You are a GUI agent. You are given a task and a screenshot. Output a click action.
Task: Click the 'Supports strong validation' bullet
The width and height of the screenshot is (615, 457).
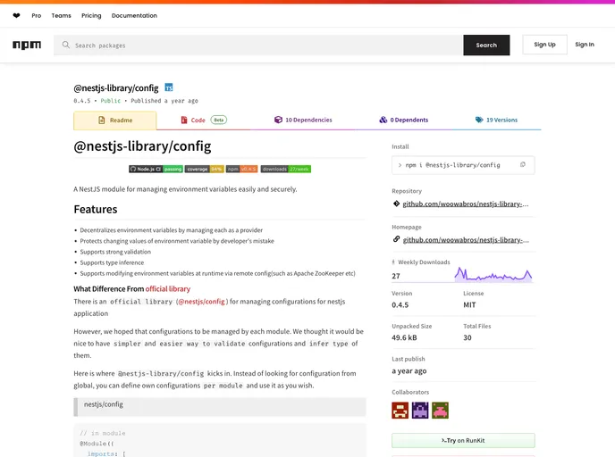point(115,252)
